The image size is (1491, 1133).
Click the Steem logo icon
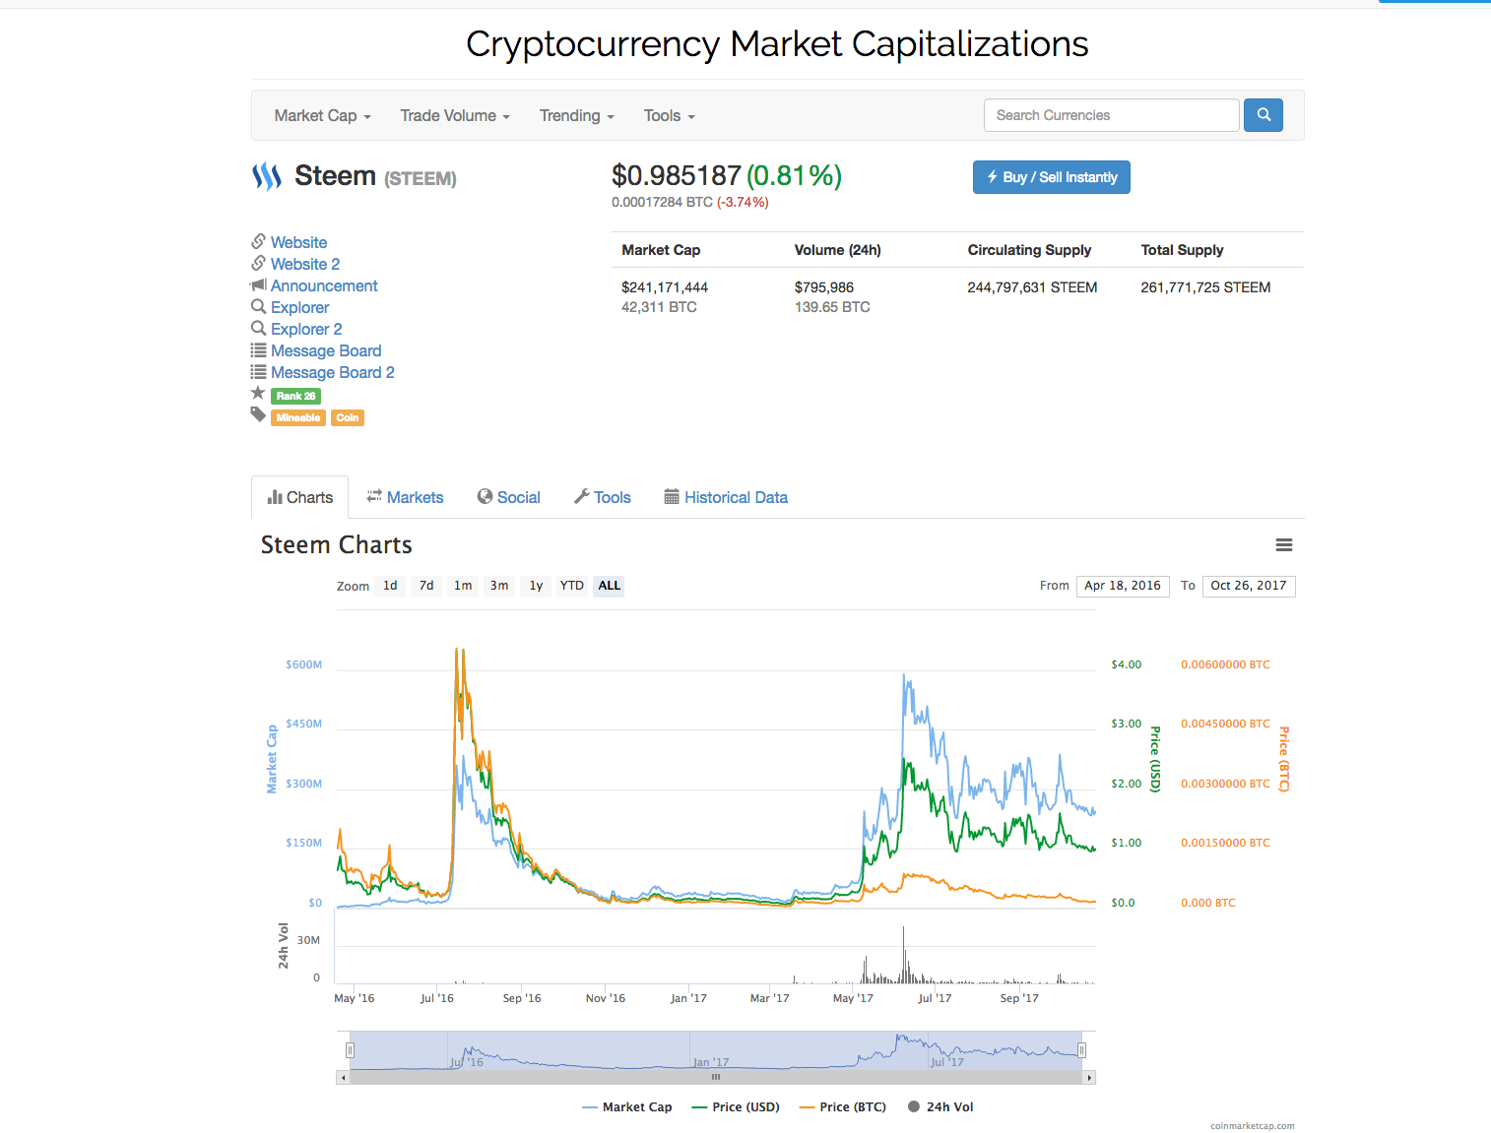click(267, 176)
